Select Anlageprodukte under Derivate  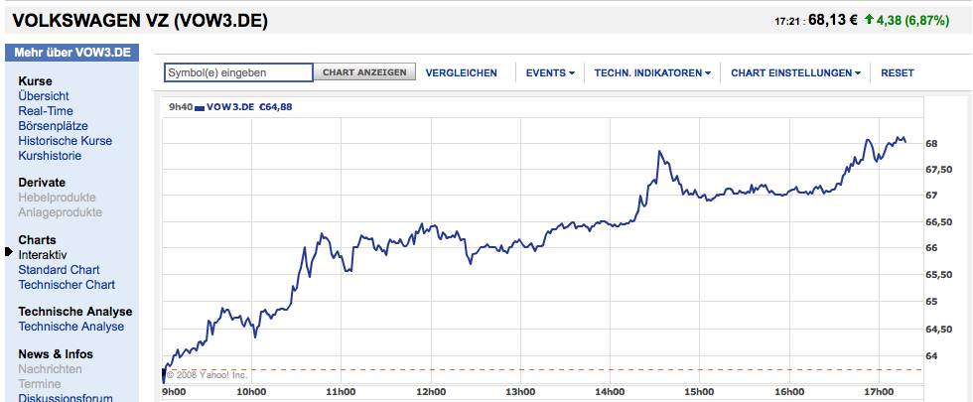pyautogui.click(x=61, y=212)
